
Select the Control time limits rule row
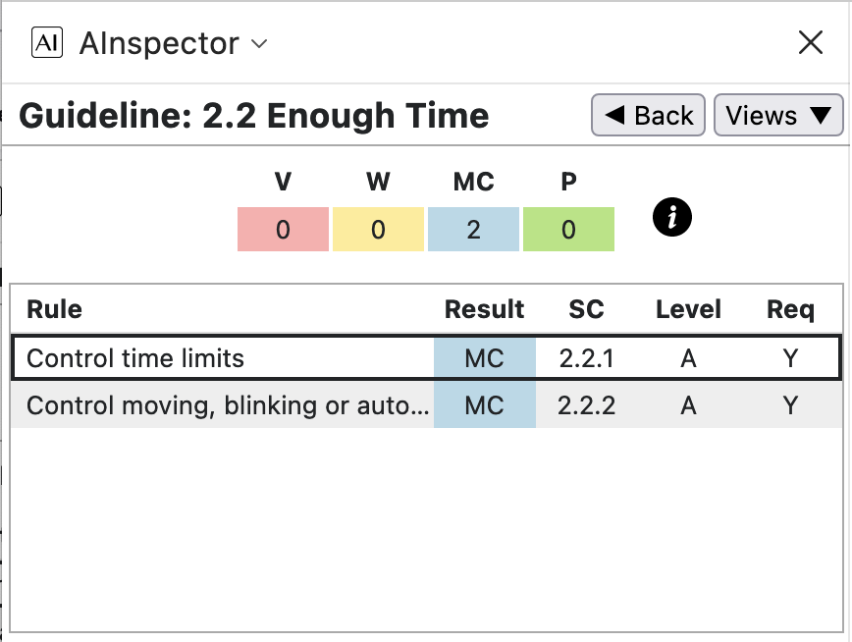[226, 358]
